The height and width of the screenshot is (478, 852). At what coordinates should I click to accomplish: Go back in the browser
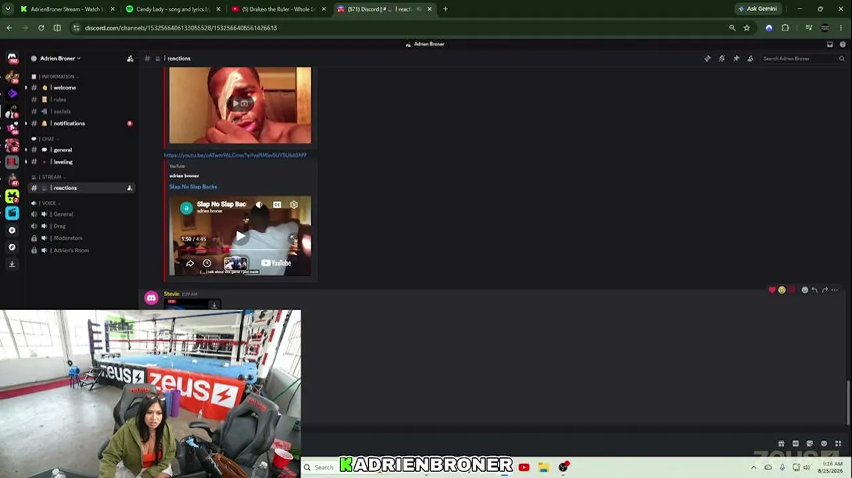coord(9,28)
